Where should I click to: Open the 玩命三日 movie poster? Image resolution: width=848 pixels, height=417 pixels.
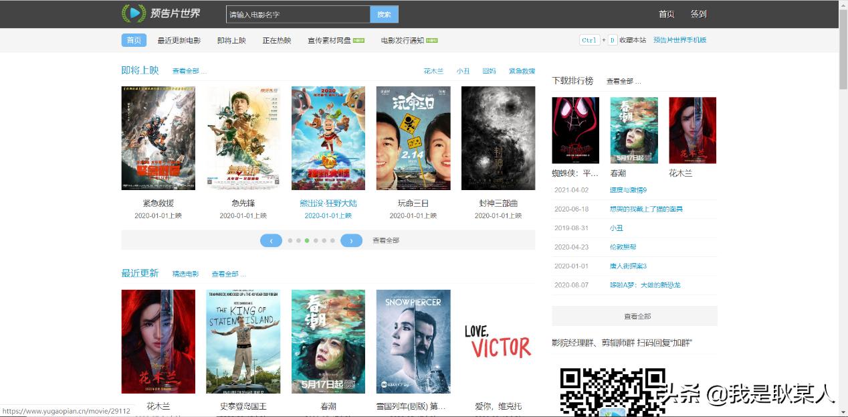coord(413,138)
